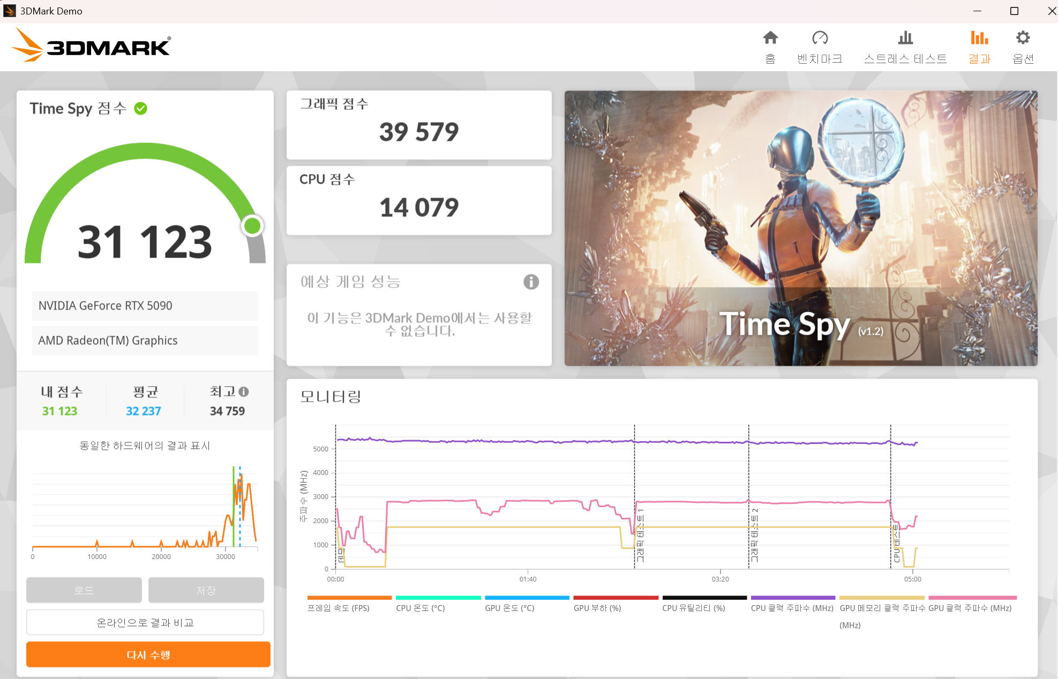The image size is (1058, 679).
Task: Open the Home (홈) tab
Action: coord(770,47)
